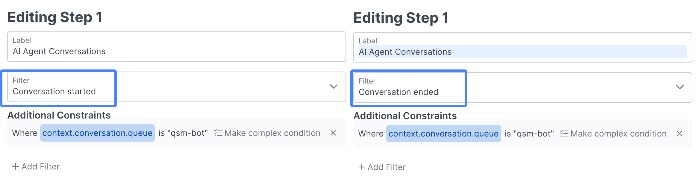Click the checklist icon in the Conversation ended panel
The height and width of the screenshot is (185, 700).
[x=564, y=134]
